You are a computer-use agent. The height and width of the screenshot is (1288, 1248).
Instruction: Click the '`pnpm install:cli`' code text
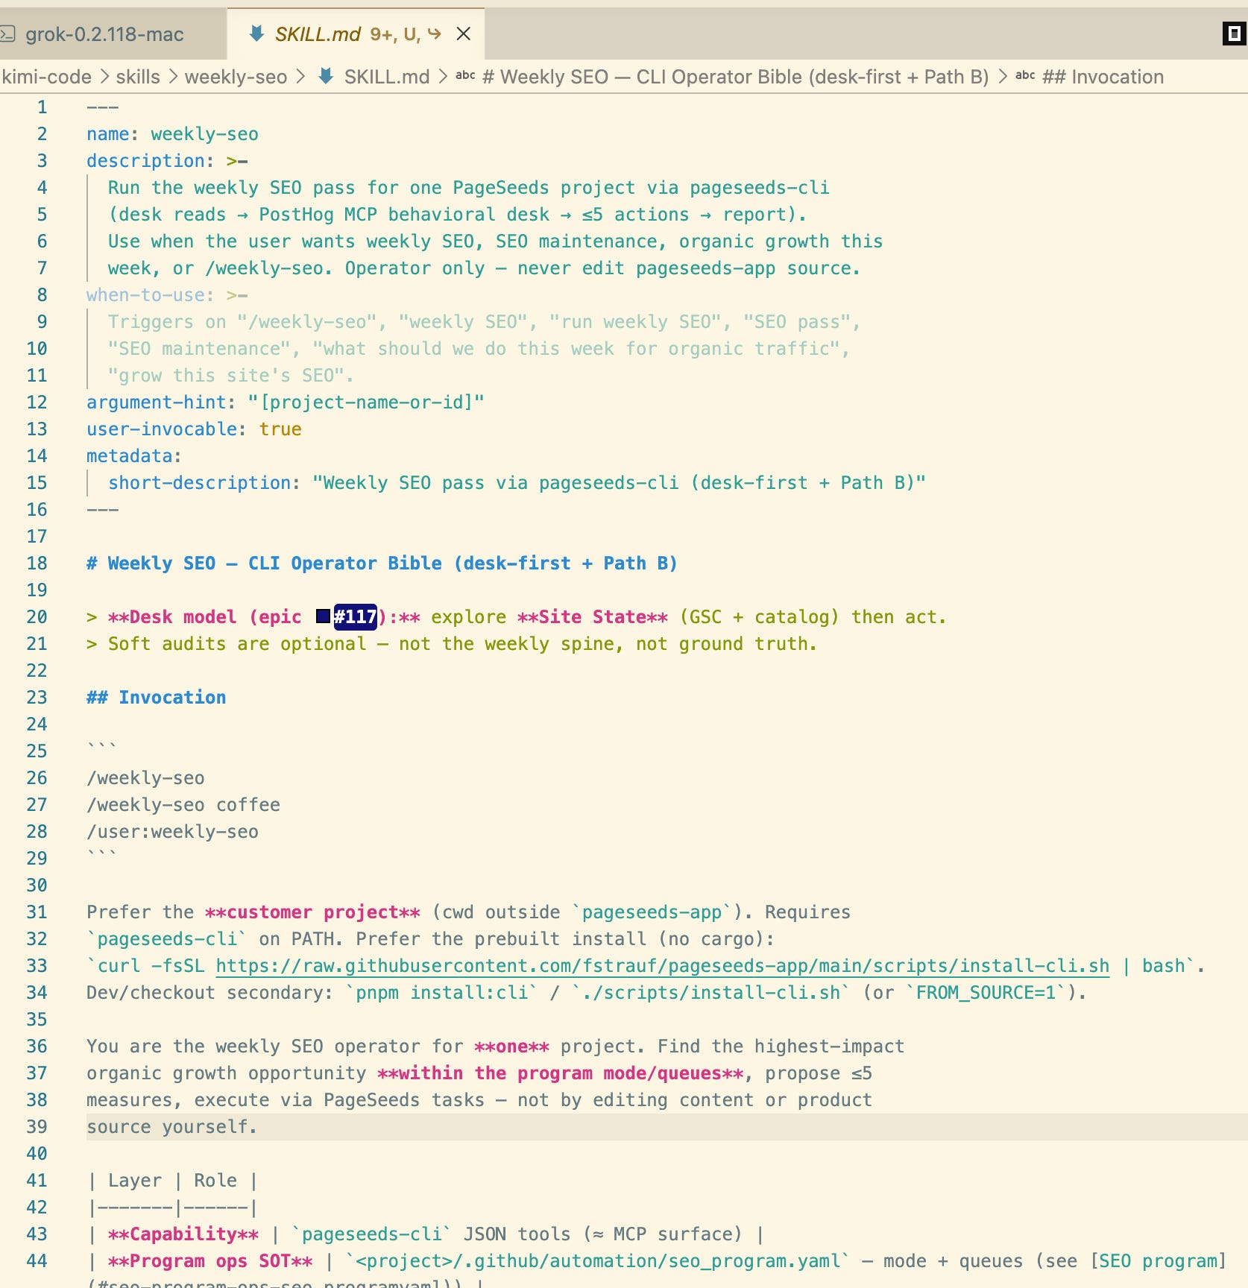tap(441, 993)
